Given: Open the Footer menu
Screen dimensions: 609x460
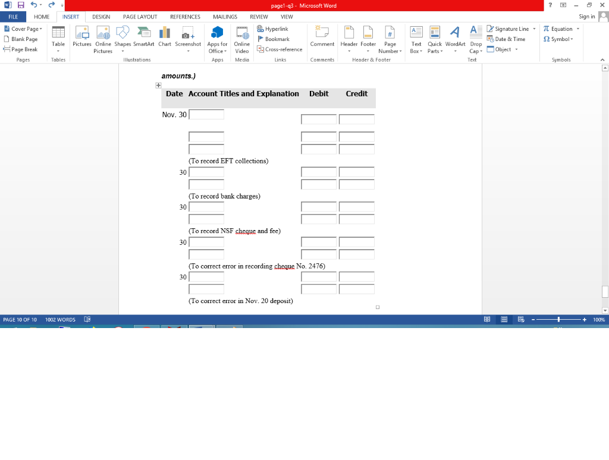Looking at the screenshot, I should point(368,40).
